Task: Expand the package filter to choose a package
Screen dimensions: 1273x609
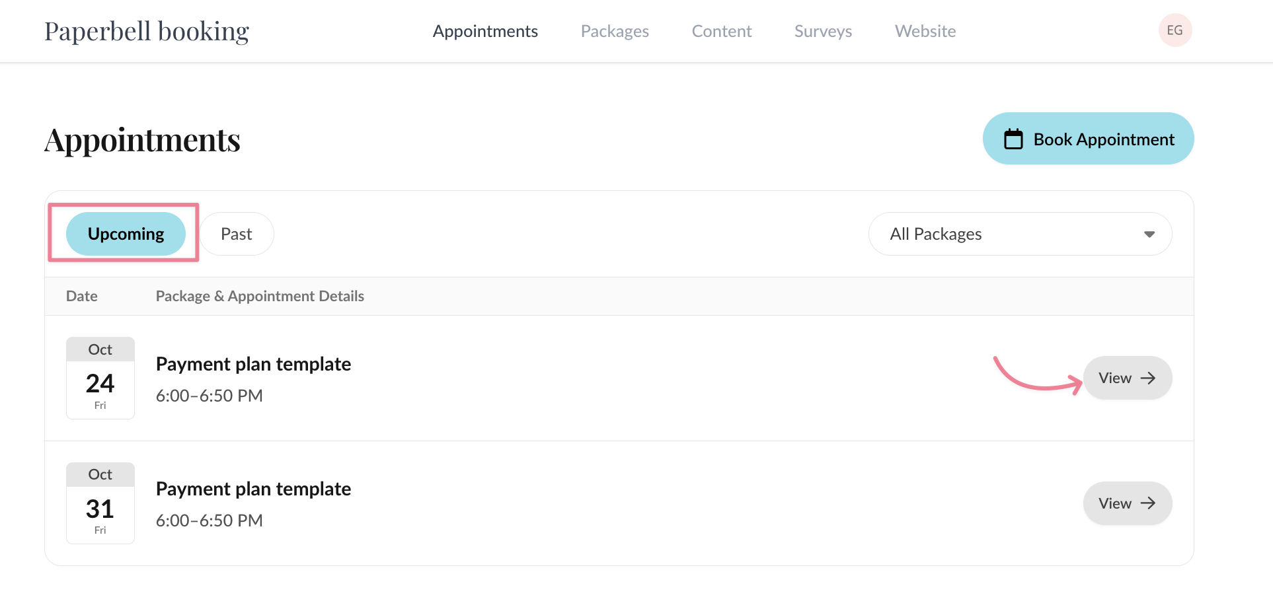Action: (1021, 234)
